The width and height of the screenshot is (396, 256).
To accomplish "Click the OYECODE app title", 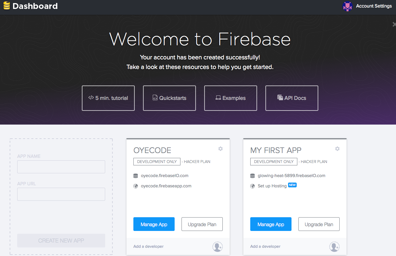I will tap(152, 150).
